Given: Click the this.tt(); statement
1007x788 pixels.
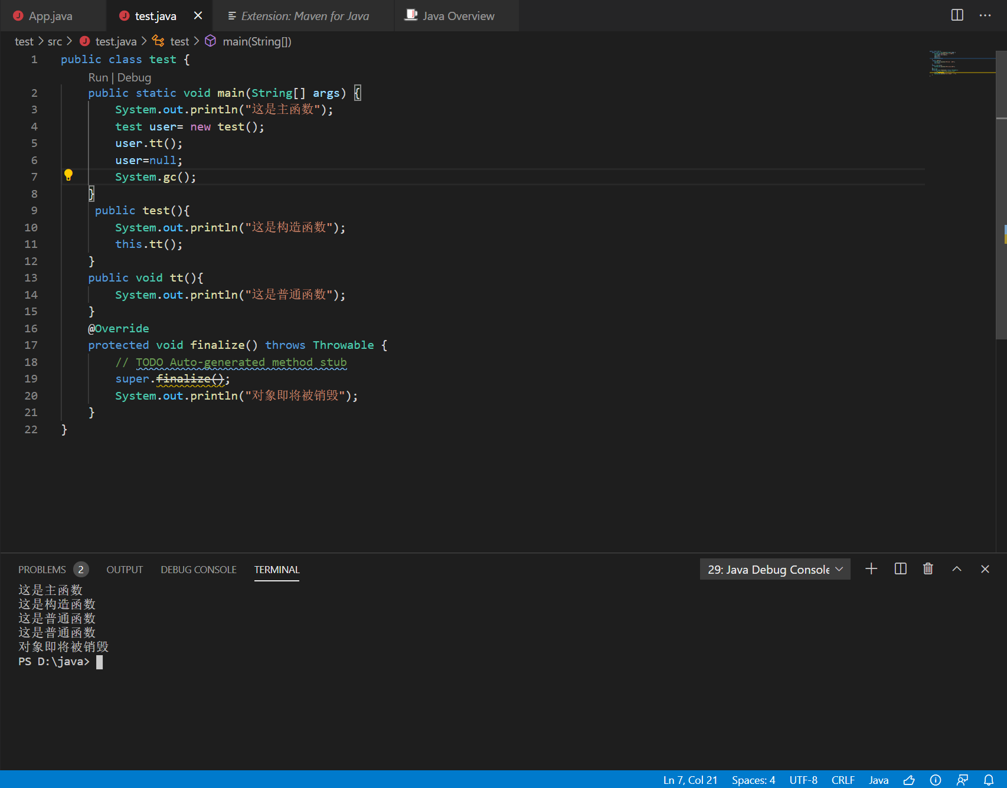Looking at the screenshot, I should pos(149,244).
